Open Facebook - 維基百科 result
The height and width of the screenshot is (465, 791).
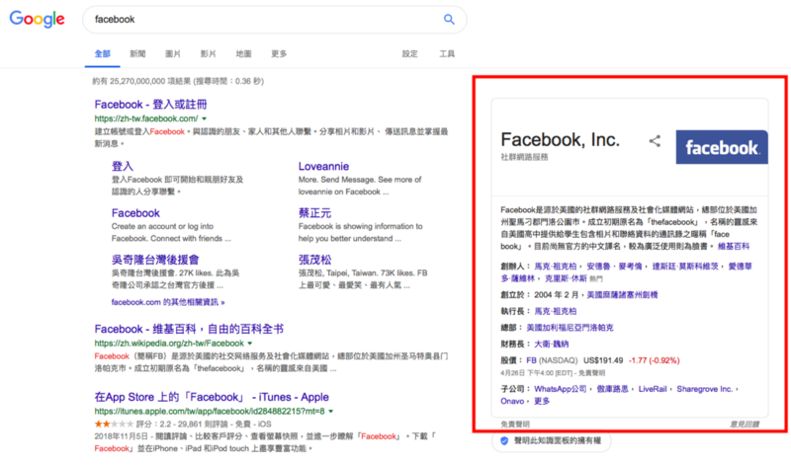coord(189,329)
